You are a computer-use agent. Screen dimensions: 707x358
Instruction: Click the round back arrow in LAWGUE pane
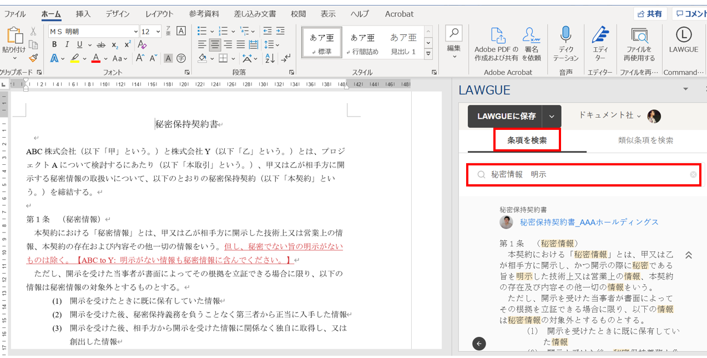(x=479, y=344)
